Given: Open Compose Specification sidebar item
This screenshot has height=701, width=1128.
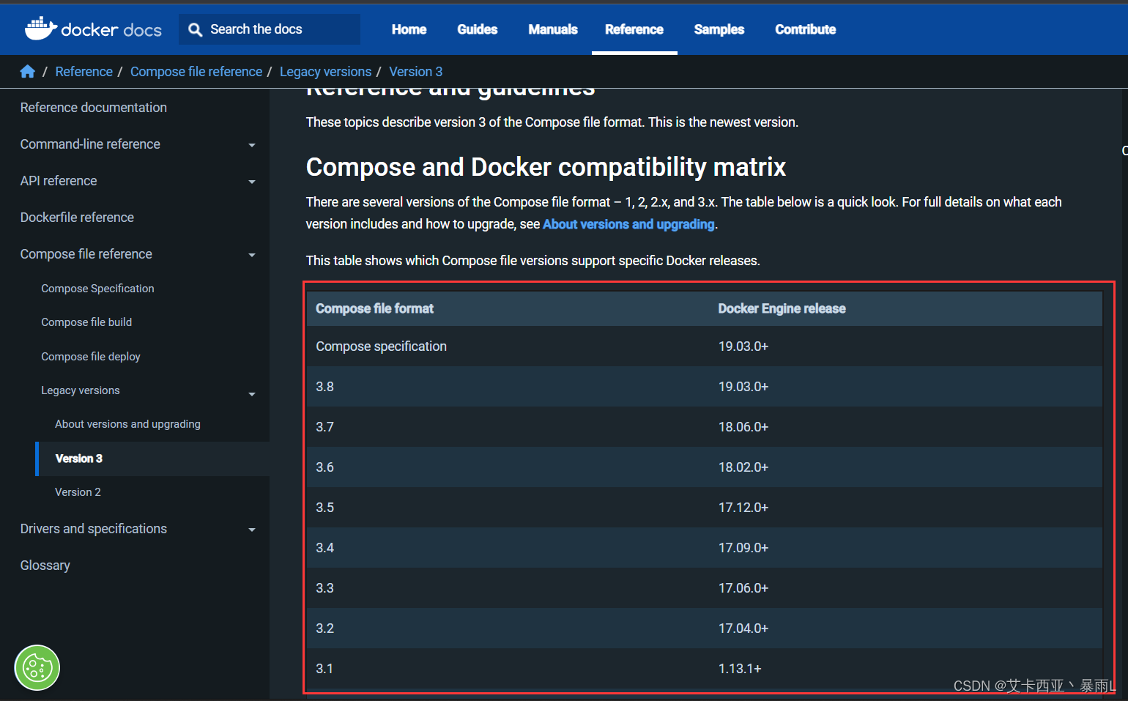Looking at the screenshot, I should tap(97, 289).
